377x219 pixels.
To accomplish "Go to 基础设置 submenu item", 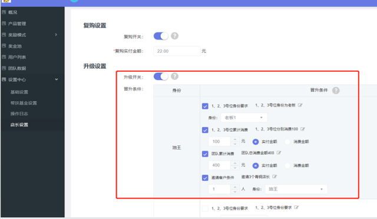I will point(19,92).
